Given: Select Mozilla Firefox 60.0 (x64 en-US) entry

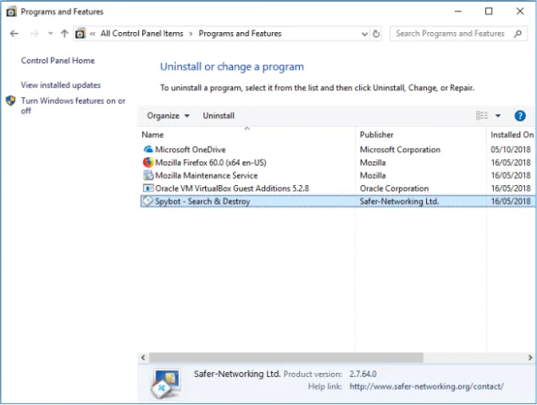Looking at the screenshot, I should click(211, 162).
